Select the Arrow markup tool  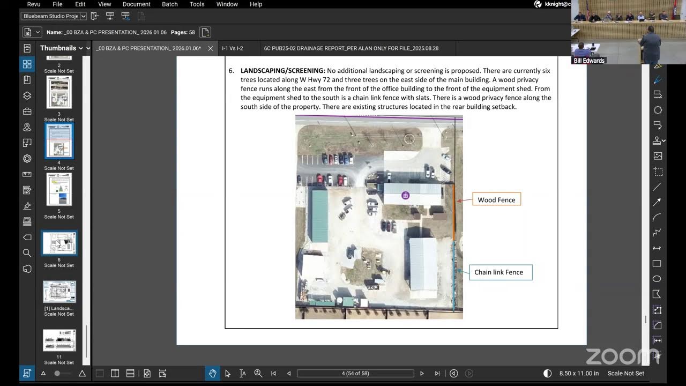657,202
